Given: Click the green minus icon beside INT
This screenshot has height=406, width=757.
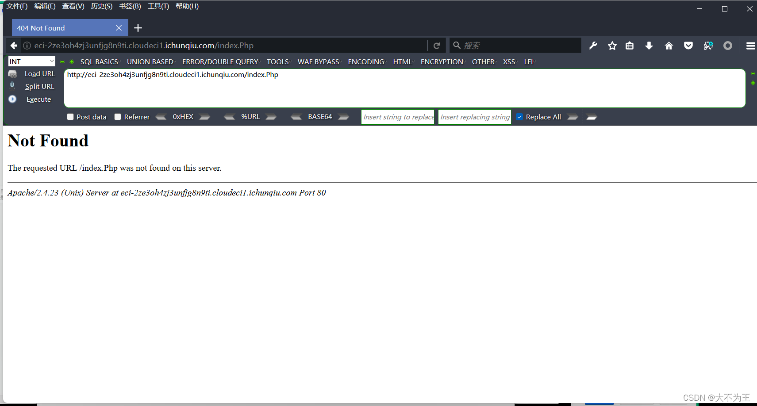Looking at the screenshot, I should [62, 62].
